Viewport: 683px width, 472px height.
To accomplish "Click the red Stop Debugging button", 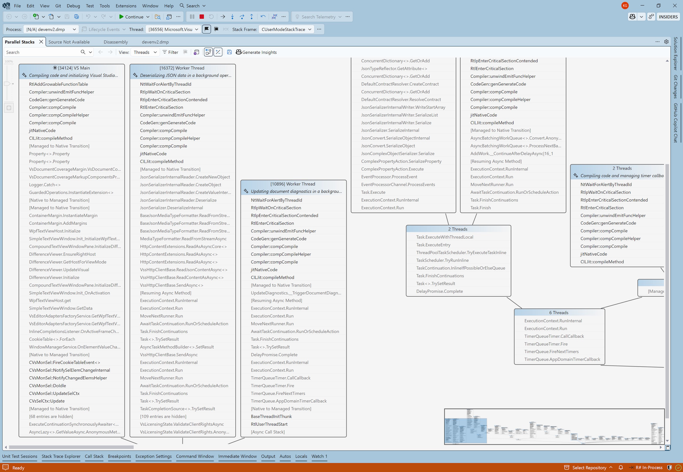I will tap(202, 17).
